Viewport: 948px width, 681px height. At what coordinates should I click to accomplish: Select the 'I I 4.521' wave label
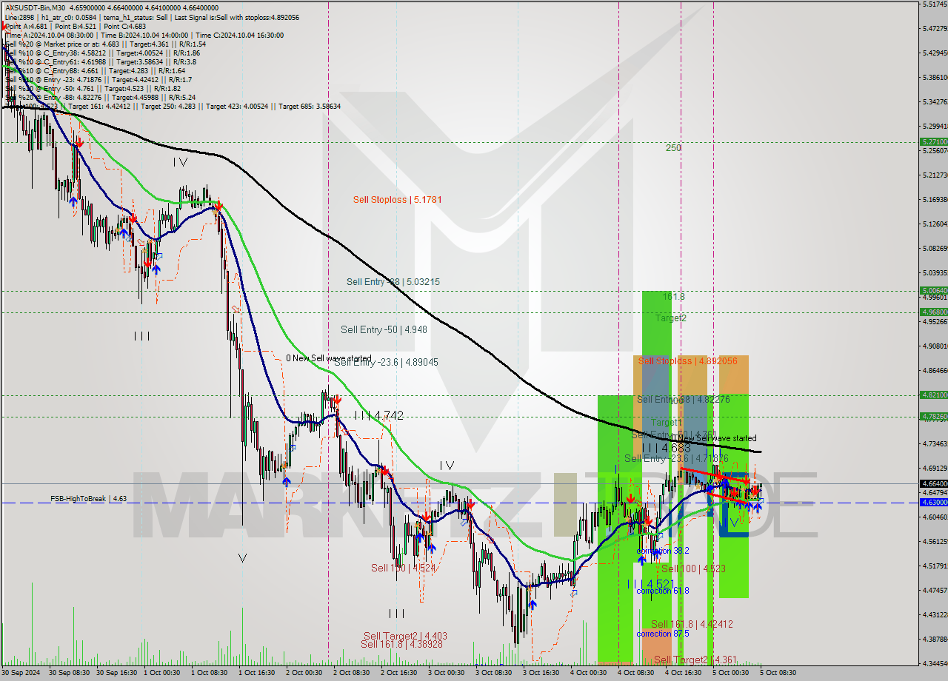tap(650, 584)
